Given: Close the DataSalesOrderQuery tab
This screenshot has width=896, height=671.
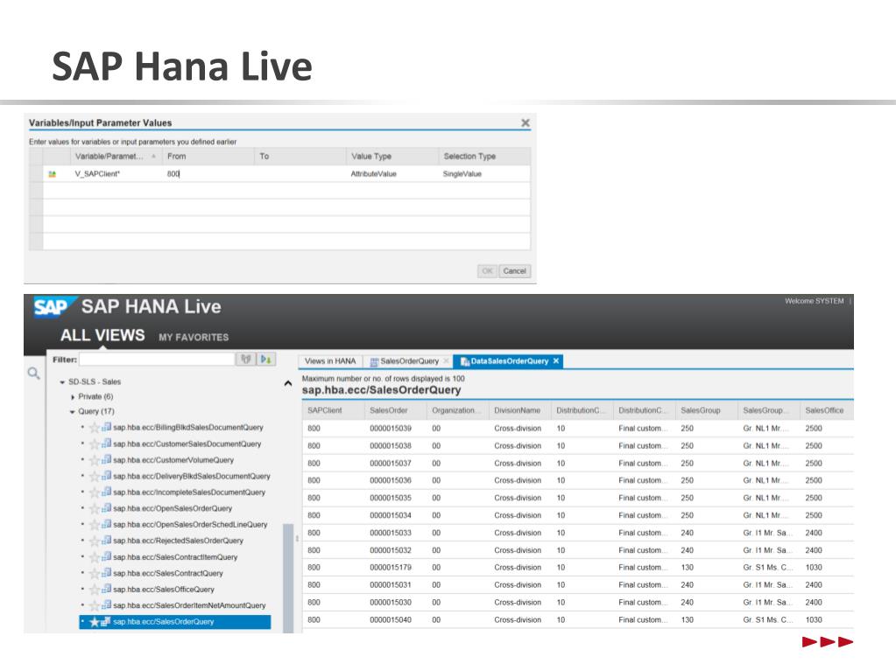Looking at the screenshot, I should pos(556,361).
